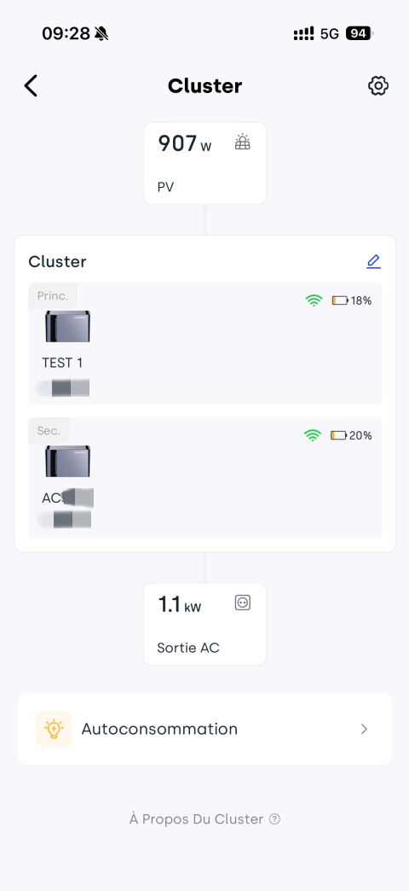Image resolution: width=409 pixels, height=891 pixels.
Task: Expand Autoconsommation with right chevron
Action: [364, 729]
